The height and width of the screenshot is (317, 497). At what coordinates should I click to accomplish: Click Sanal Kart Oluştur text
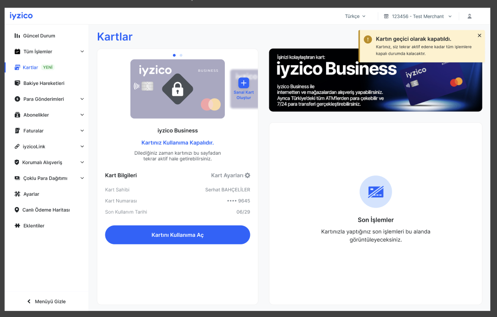tap(243, 95)
